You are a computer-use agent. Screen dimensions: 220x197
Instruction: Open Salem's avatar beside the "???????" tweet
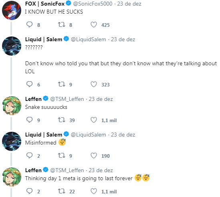(12, 46)
